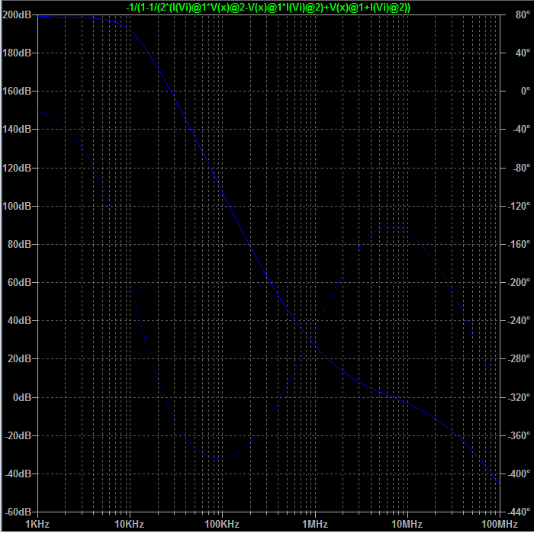Click the -20dB left axis label
Viewport: 534px width, 533px height.
[18, 435]
